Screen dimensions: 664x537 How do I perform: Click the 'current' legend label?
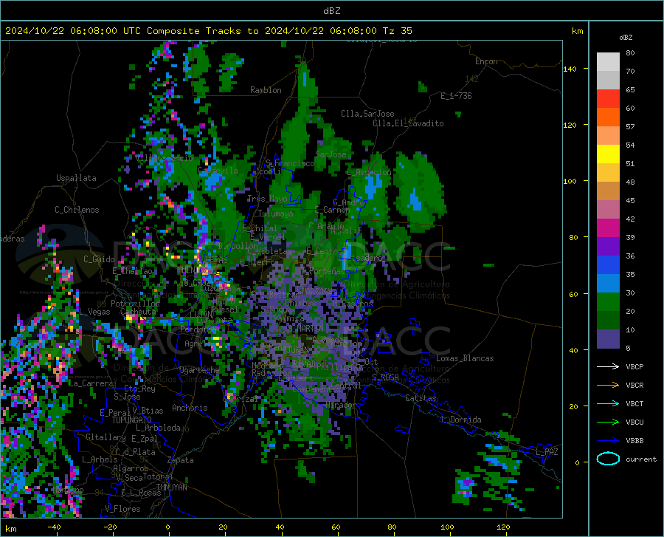640,459
